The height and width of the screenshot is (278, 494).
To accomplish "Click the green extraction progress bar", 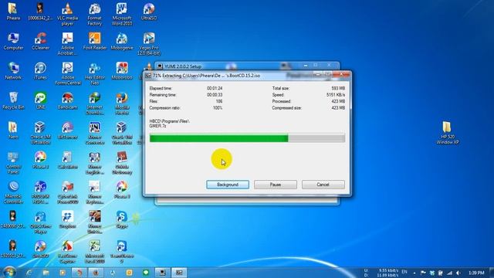I will 247,138.
